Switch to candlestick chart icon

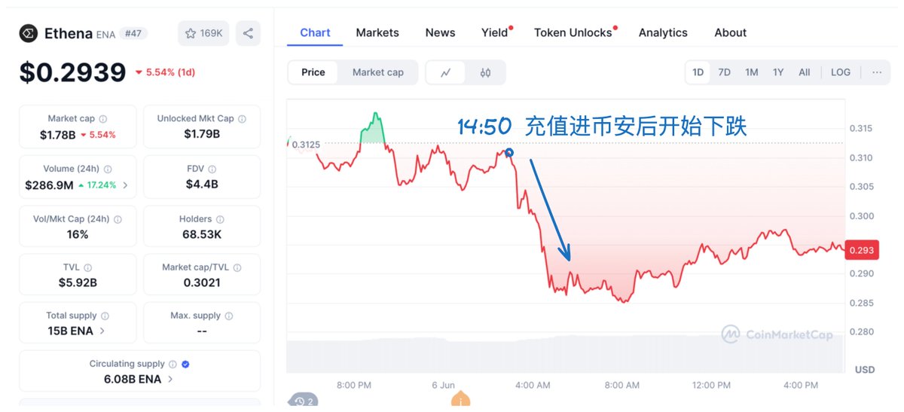(x=485, y=72)
